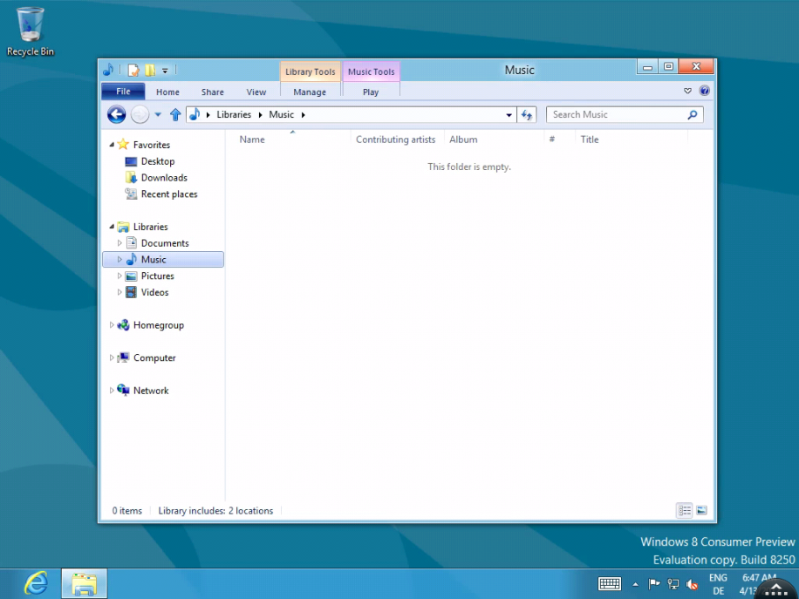Open previous locations address dropdown
Screen dimensions: 799x599
click(x=509, y=115)
